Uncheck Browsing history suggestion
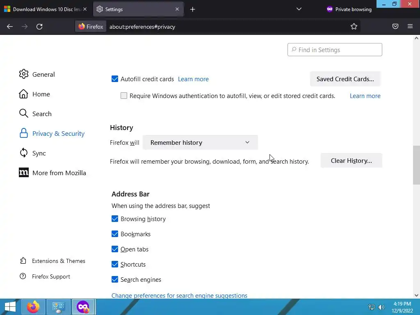 [x=115, y=219]
